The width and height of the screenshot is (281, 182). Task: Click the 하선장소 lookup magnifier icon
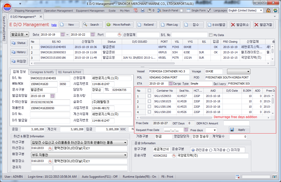[x=50, y=148]
